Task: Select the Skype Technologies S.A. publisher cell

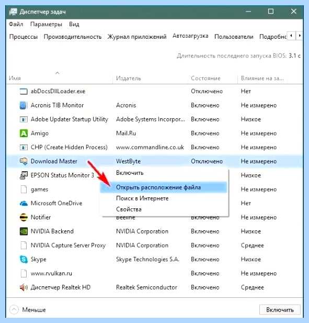Action: pos(147,259)
